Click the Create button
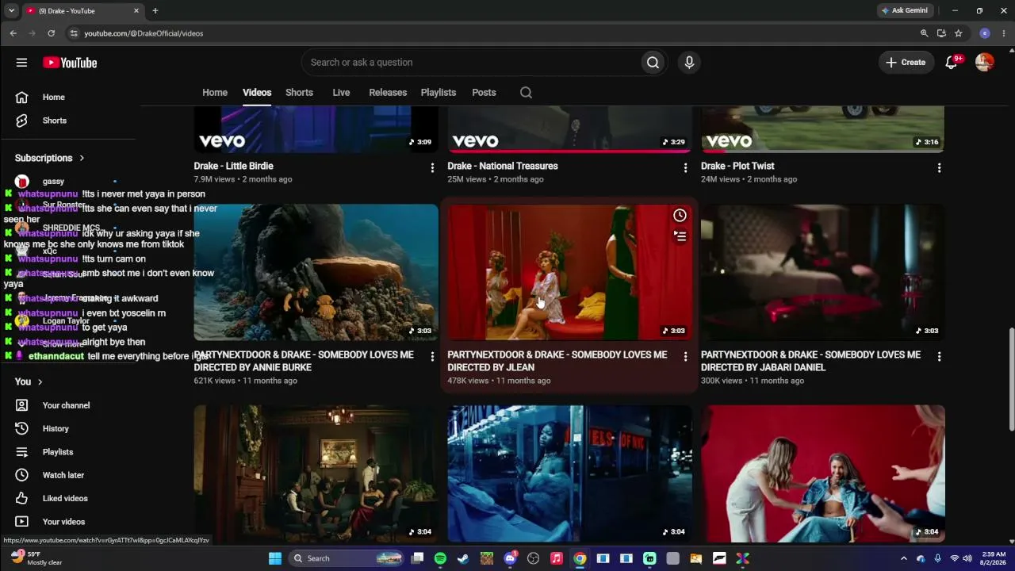 point(906,63)
